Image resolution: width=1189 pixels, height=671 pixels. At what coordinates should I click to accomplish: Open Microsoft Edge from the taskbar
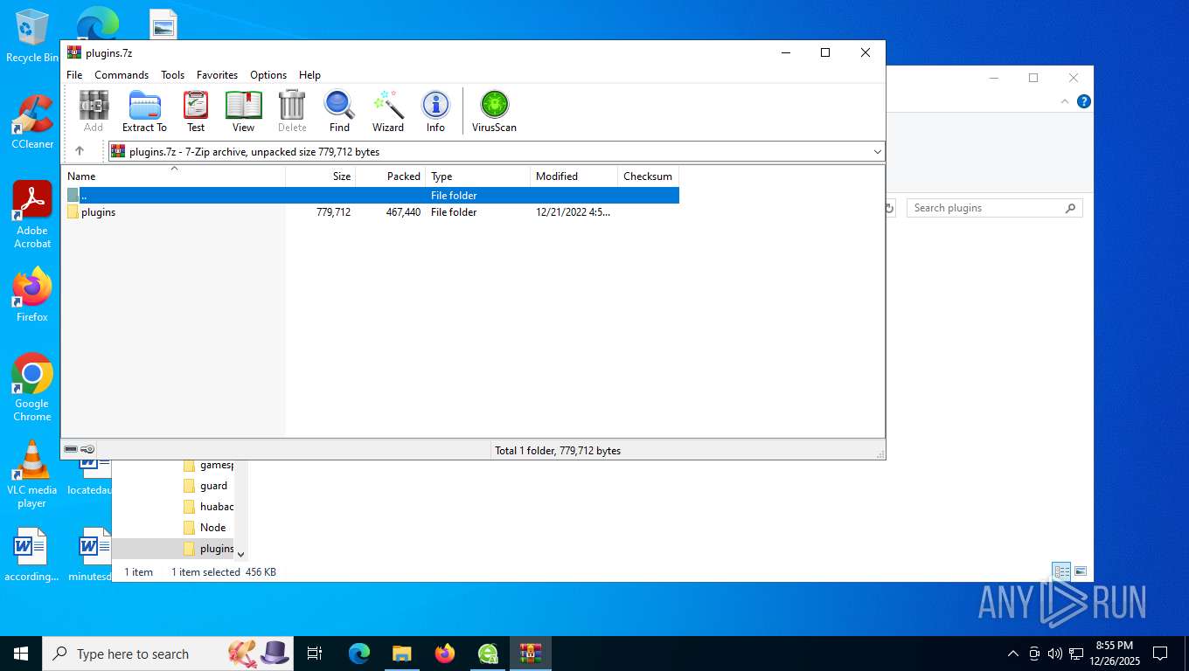point(359,654)
